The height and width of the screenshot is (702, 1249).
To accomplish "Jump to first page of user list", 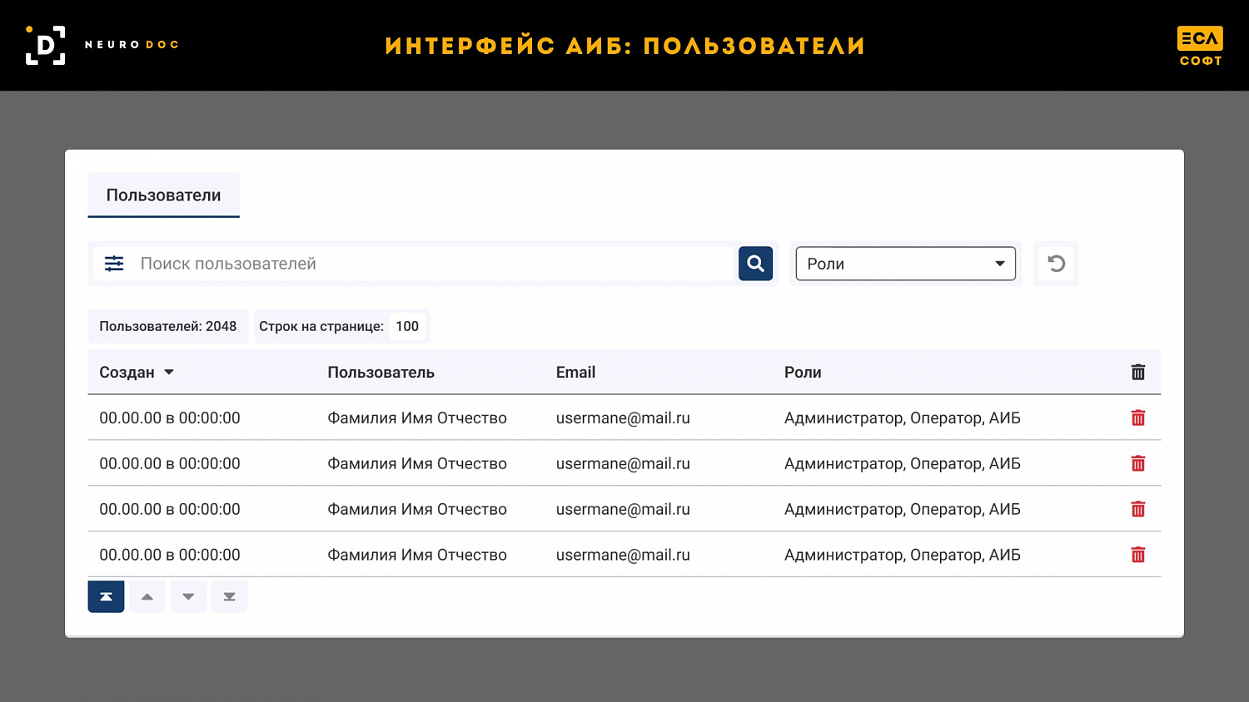I will click(x=106, y=596).
